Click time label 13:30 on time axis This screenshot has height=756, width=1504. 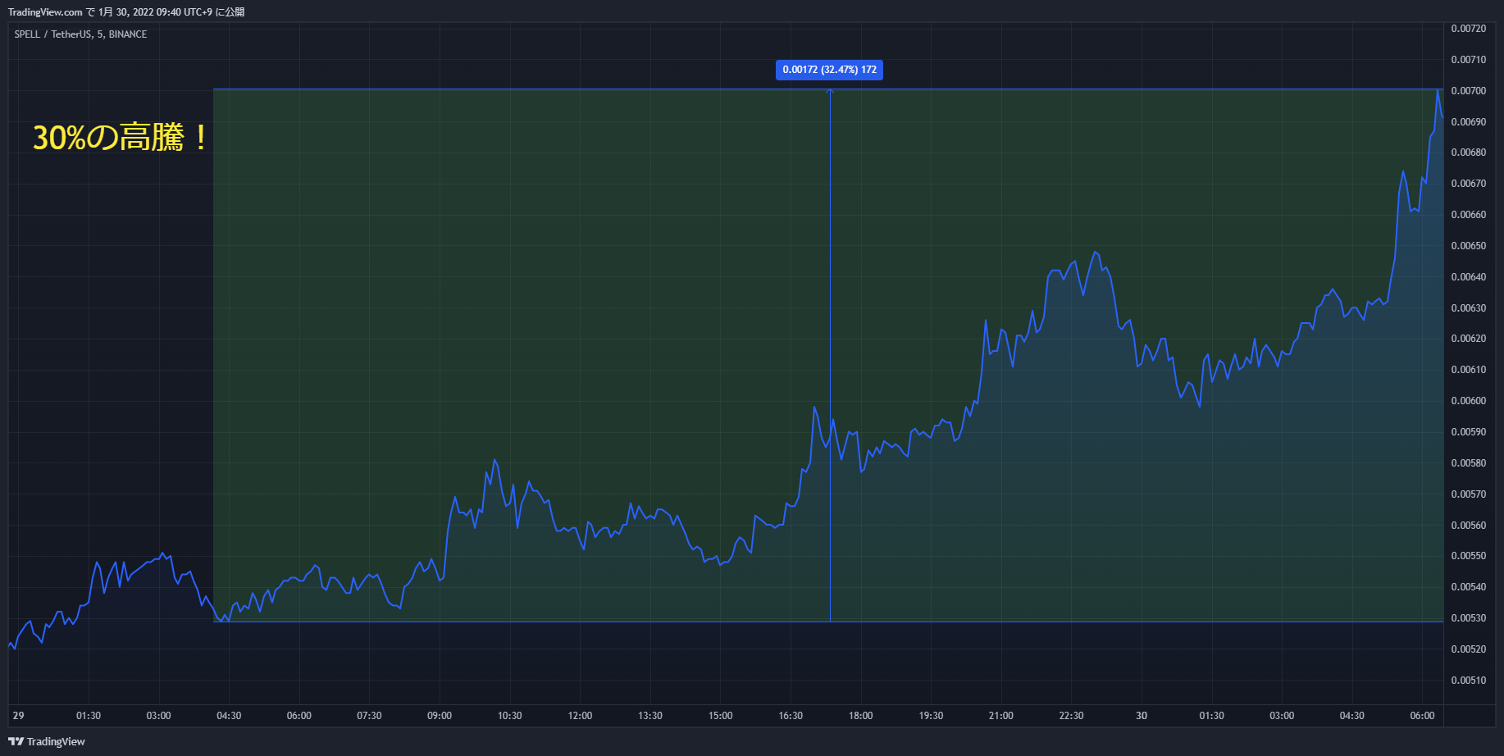650,716
